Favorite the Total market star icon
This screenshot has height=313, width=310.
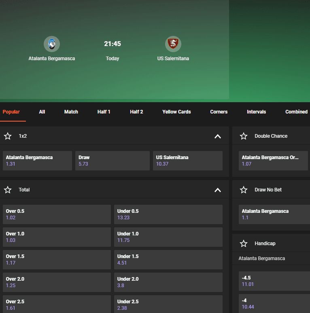[x=8, y=190]
